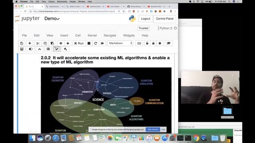The height and width of the screenshot is (143, 255).
Task: Open the Help menu in Jupyter
Action: tap(145, 35)
